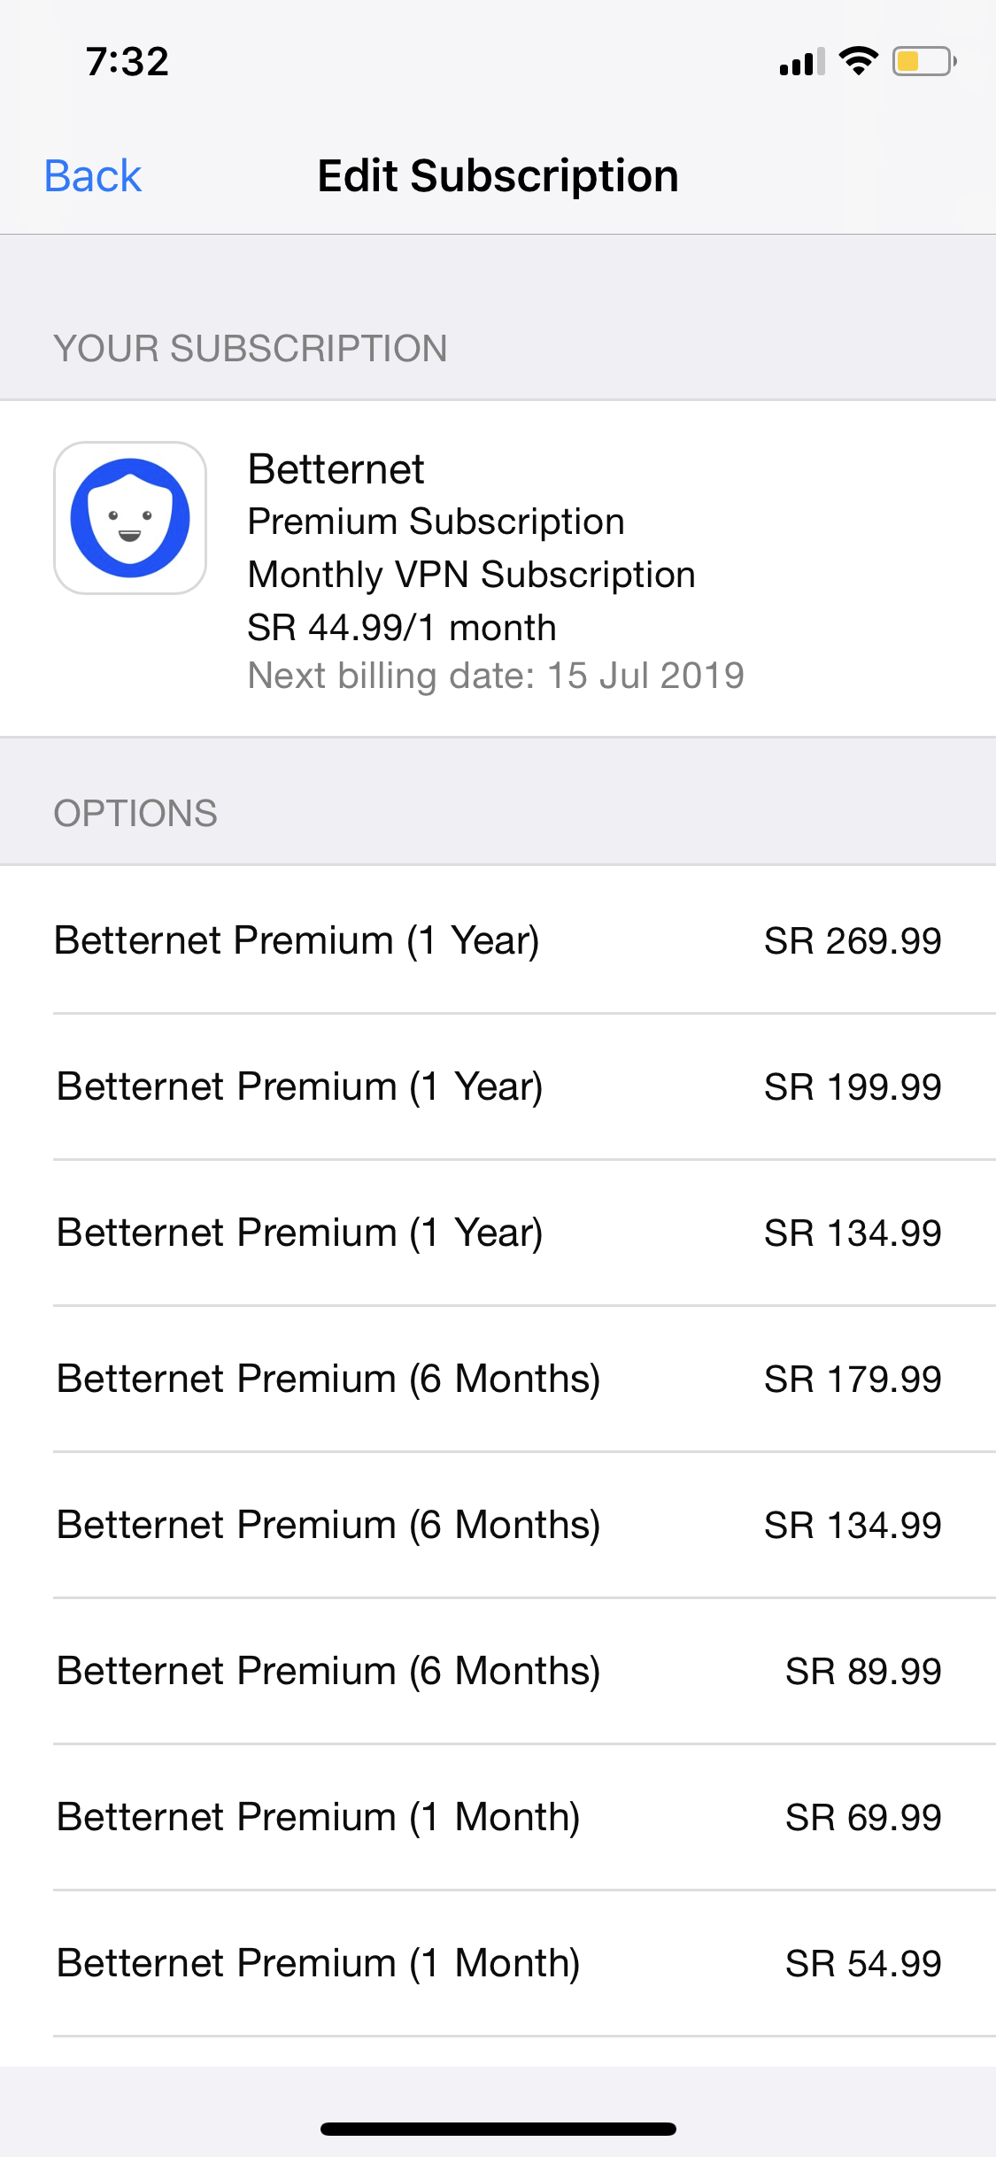This screenshot has height=2157, width=996.
Task: Select 1 Year plan for SR 269.99
Action: (498, 940)
